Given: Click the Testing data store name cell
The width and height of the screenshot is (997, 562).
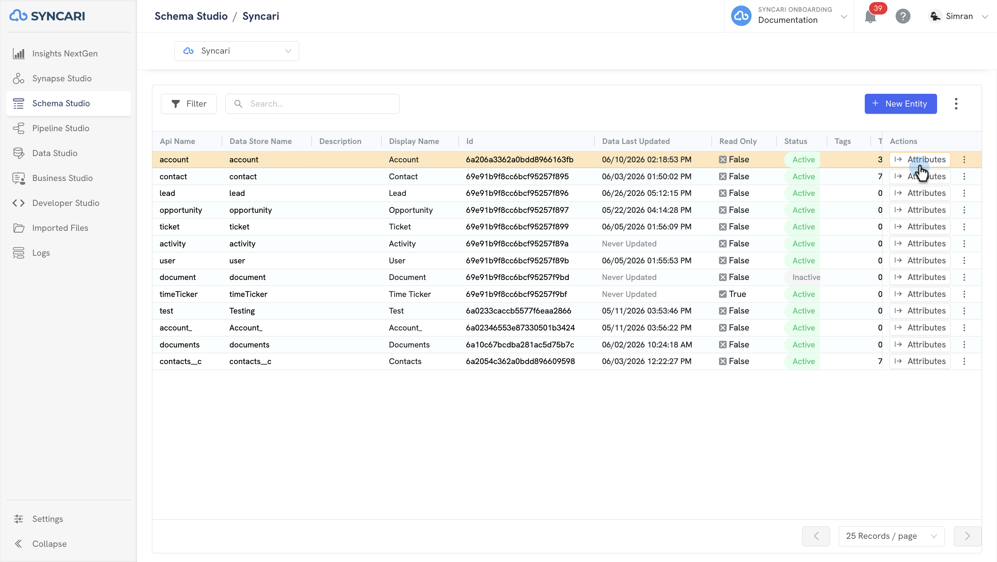Looking at the screenshot, I should 242,311.
